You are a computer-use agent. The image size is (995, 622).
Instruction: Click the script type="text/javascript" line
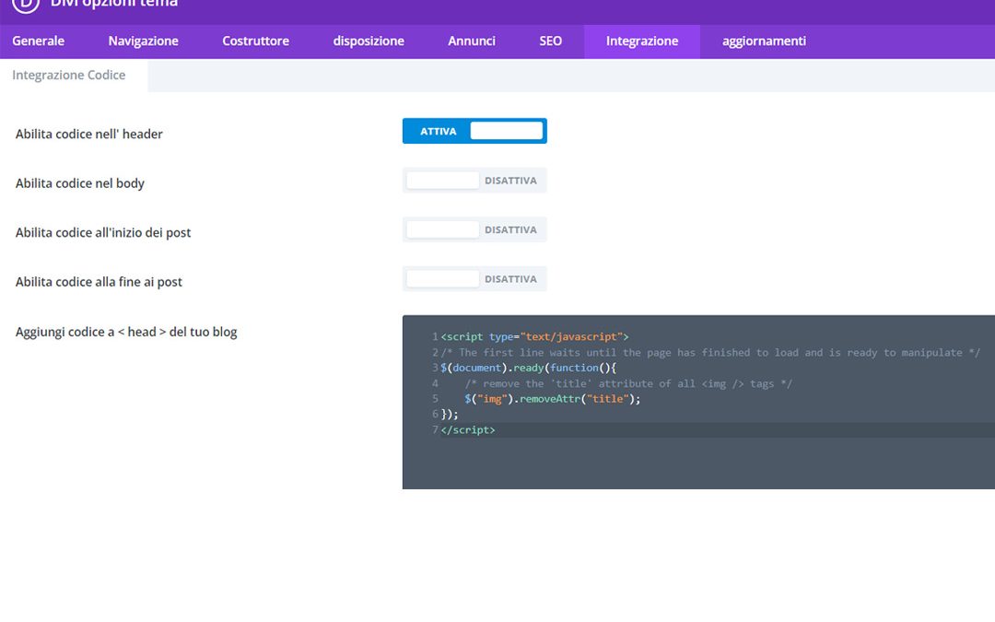tap(534, 336)
